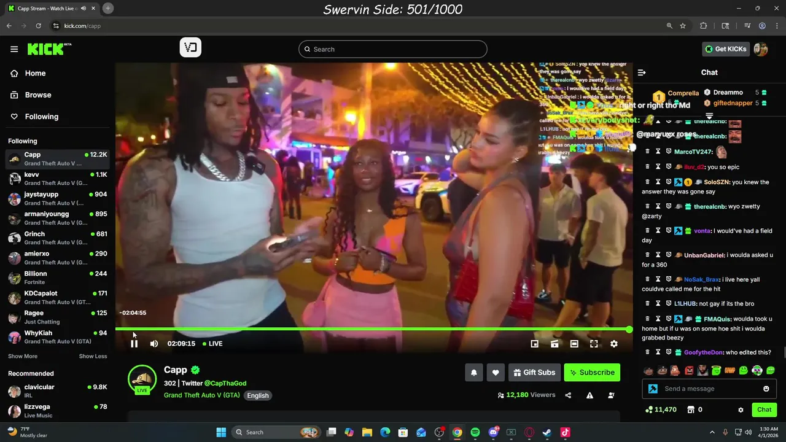The height and width of the screenshot is (442, 786).
Task: Open jaystayupp channel in Following list
Action: pos(58,198)
